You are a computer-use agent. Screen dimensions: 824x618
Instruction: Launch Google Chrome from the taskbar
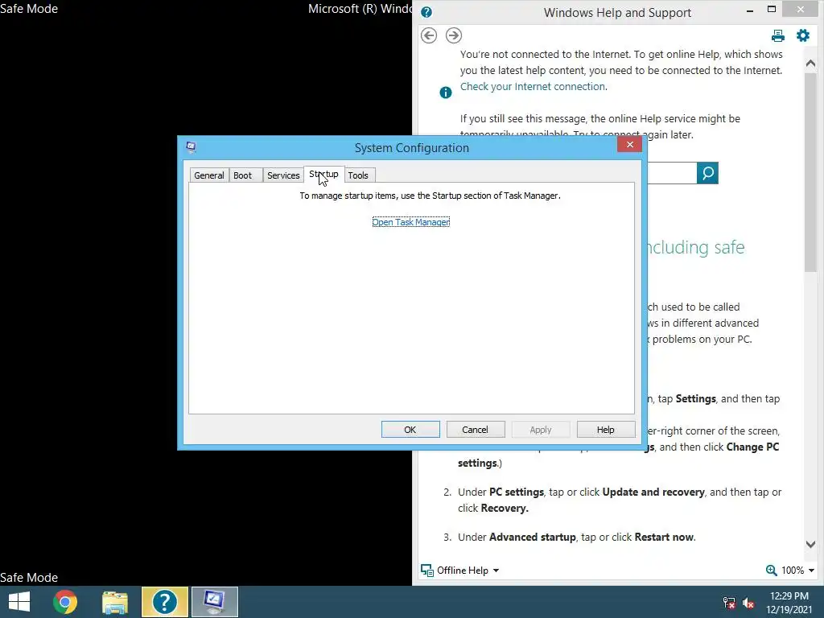(x=65, y=602)
